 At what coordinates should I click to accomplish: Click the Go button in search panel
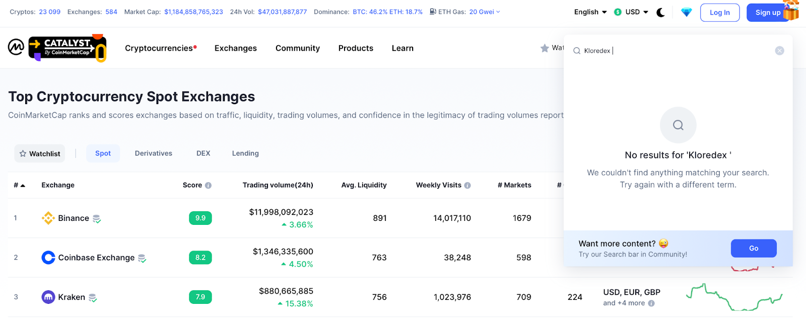point(754,248)
